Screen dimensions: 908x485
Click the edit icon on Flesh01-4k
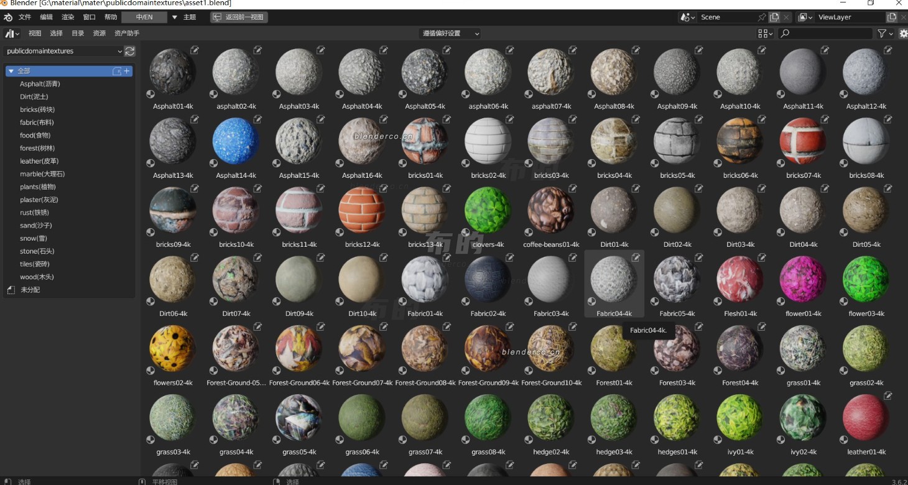pyautogui.click(x=762, y=257)
